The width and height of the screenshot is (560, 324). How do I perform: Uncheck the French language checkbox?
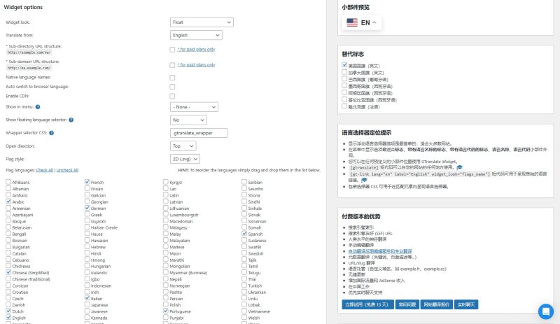click(x=87, y=182)
